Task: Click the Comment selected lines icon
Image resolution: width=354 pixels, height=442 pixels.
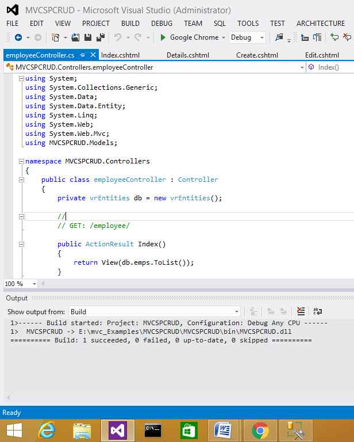Action: [x=334, y=37]
